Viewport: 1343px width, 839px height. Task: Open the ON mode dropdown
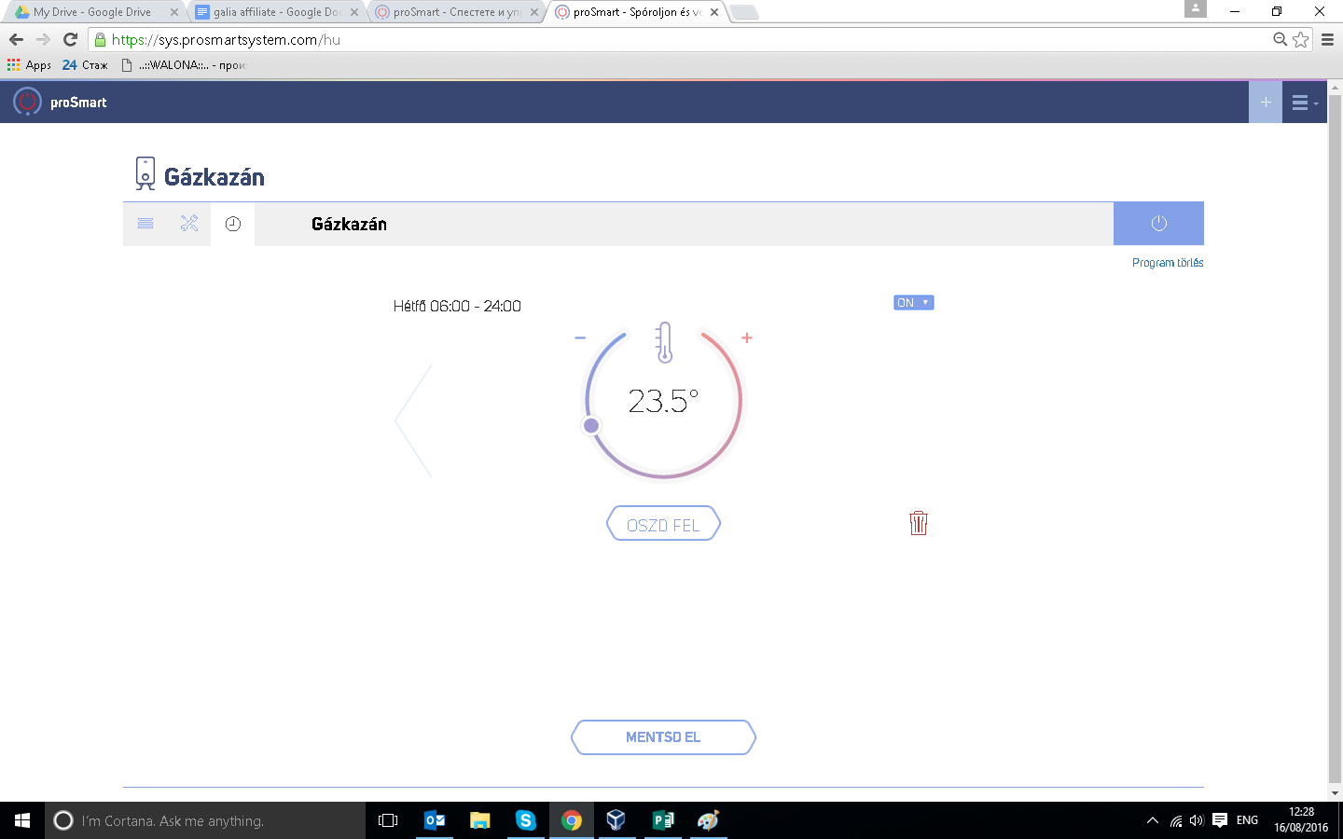click(x=913, y=303)
